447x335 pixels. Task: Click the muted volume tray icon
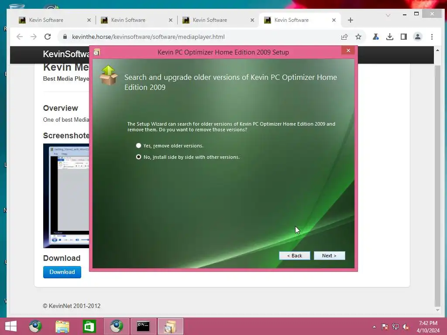pyautogui.click(x=406, y=327)
